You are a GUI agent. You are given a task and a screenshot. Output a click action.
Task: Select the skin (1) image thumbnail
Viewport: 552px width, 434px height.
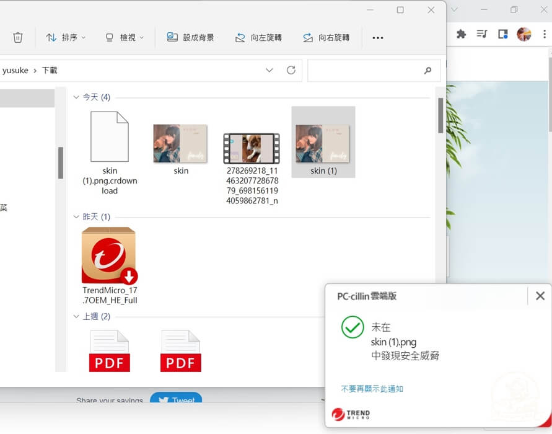pyautogui.click(x=323, y=141)
